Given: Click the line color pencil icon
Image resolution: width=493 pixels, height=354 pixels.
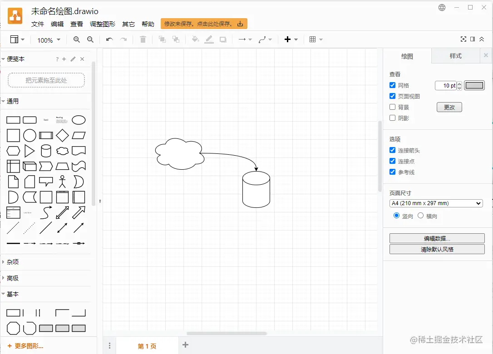Looking at the screenshot, I should click(x=209, y=39).
